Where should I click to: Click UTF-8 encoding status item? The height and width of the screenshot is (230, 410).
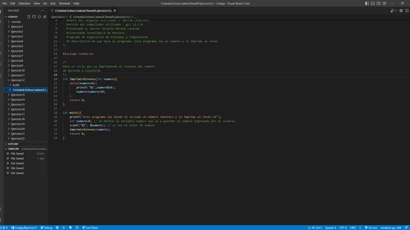343,227
